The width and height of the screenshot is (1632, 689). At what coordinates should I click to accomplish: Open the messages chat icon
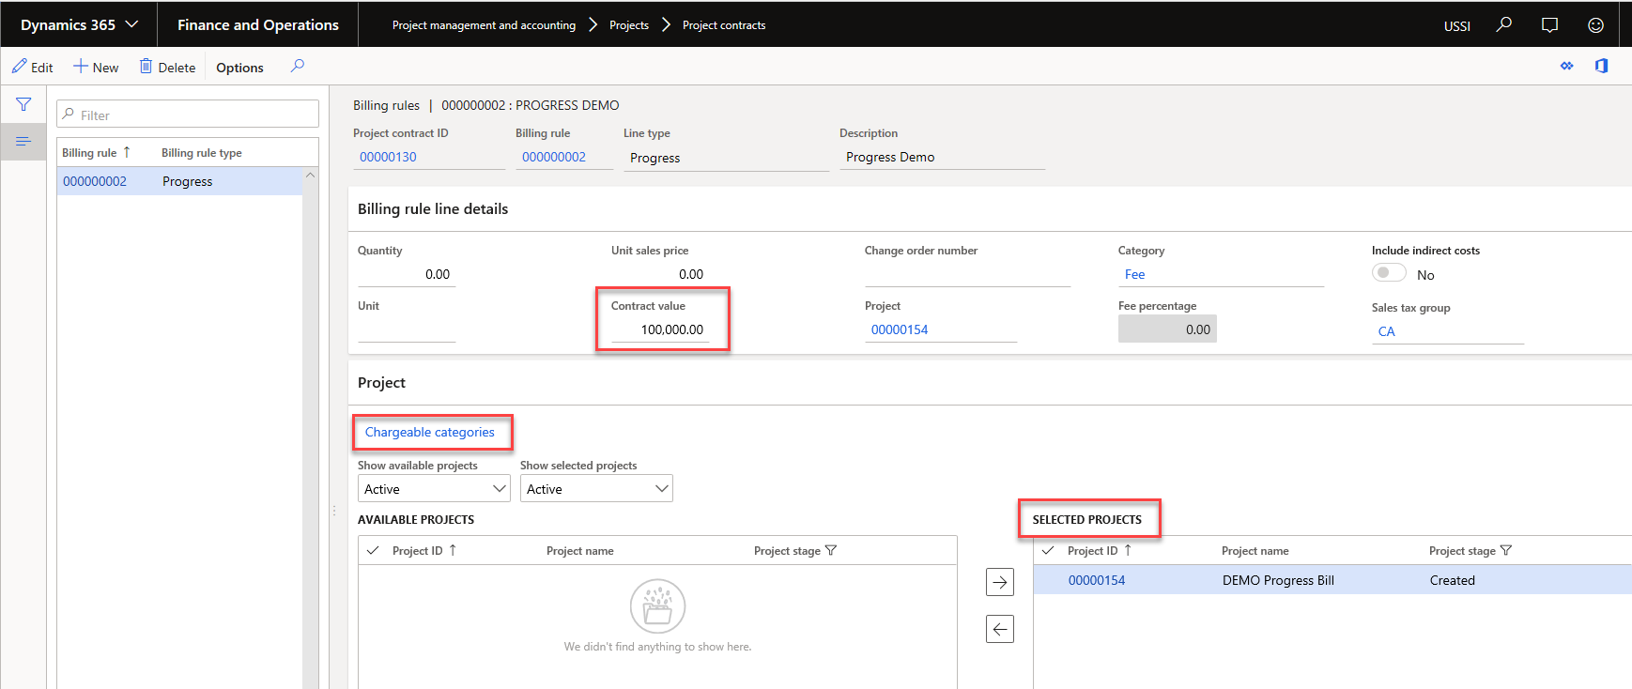pos(1549,24)
